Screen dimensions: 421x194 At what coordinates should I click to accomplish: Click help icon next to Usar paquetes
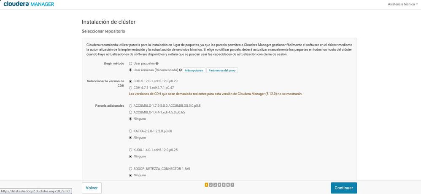pyautogui.click(x=157, y=63)
